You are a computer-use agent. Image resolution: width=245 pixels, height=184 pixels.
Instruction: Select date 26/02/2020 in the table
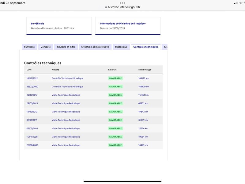[32, 86]
